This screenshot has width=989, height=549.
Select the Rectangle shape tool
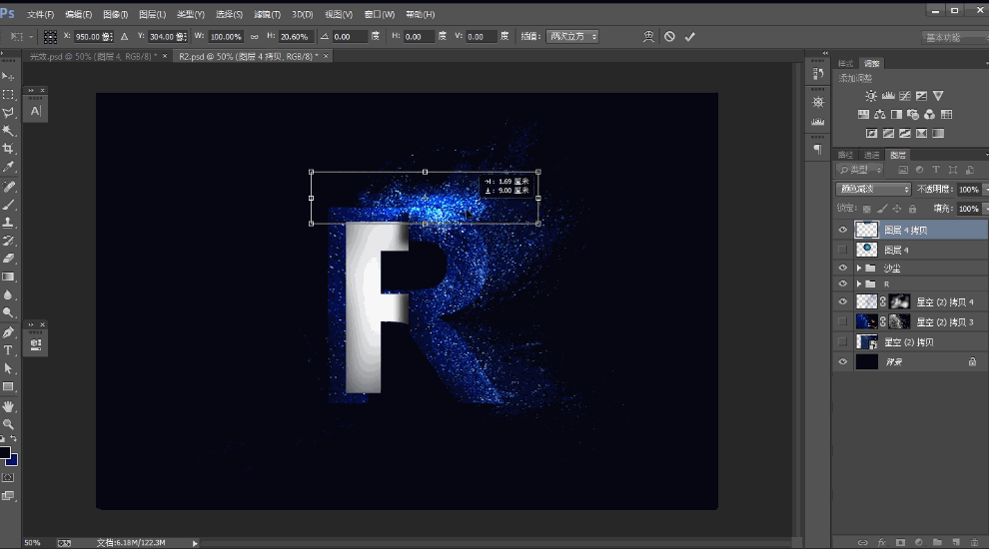(x=8, y=387)
